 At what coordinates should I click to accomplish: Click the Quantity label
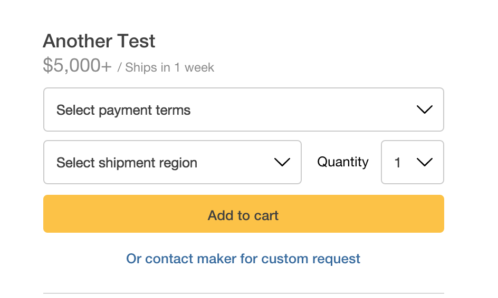343,162
